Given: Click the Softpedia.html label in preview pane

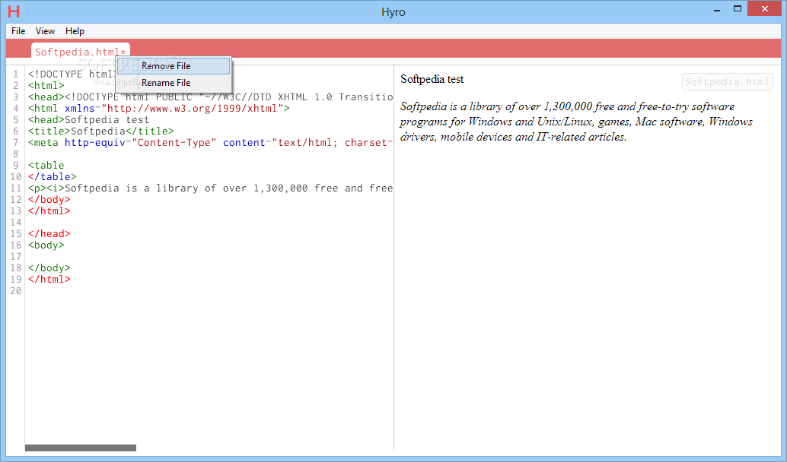Looking at the screenshot, I should (728, 81).
